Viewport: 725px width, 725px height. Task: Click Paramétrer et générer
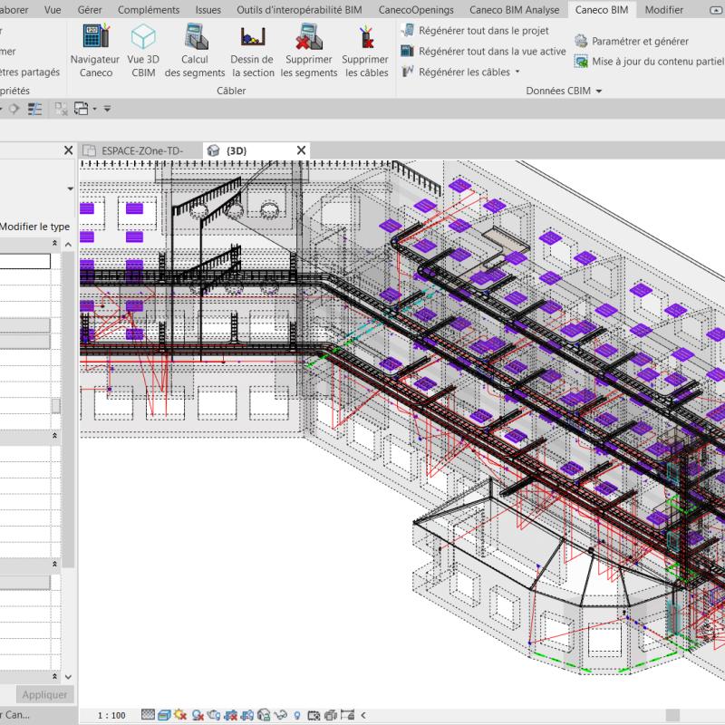pos(632,41)
